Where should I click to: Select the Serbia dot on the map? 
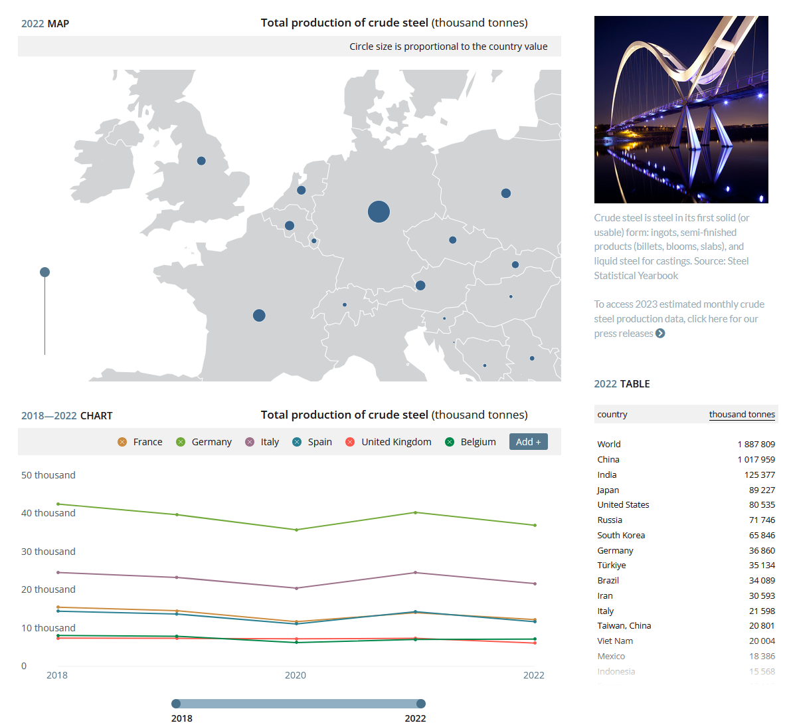(532, 358)
